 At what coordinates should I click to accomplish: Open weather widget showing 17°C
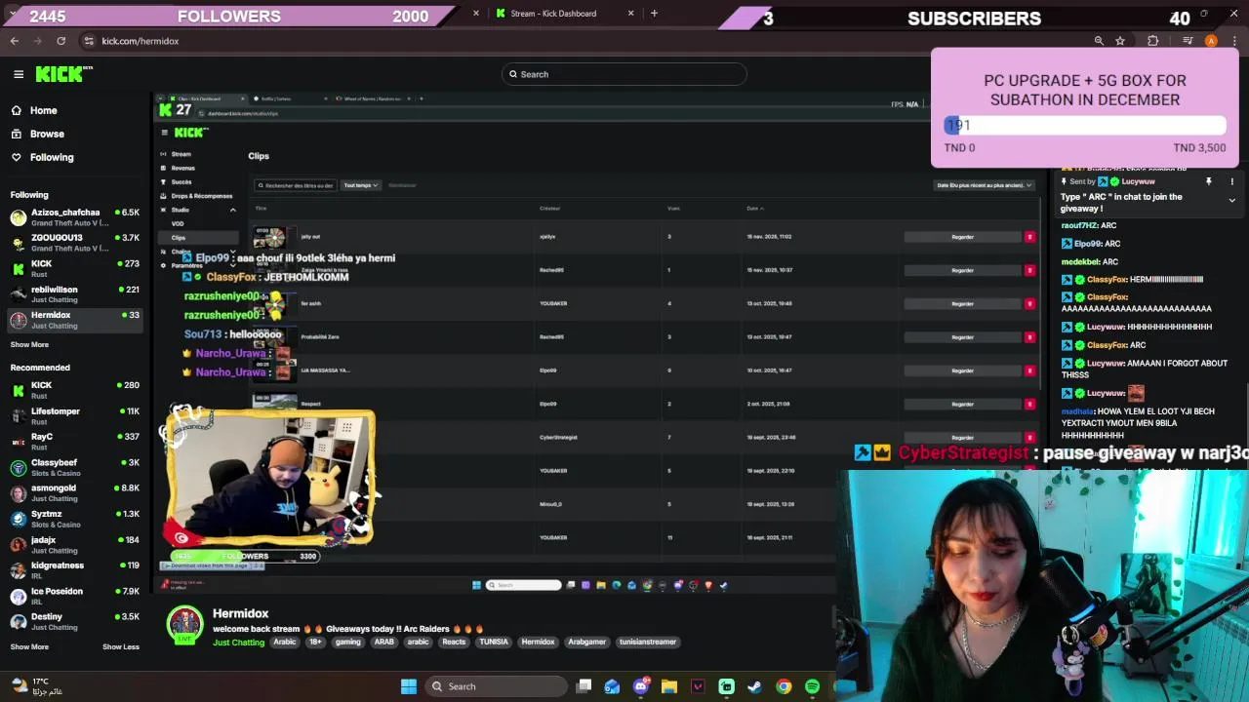[x=39, y=686]
